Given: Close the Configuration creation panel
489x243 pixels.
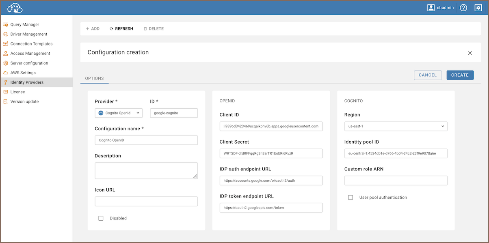Looking at the screenshot, I should (470, 53).
